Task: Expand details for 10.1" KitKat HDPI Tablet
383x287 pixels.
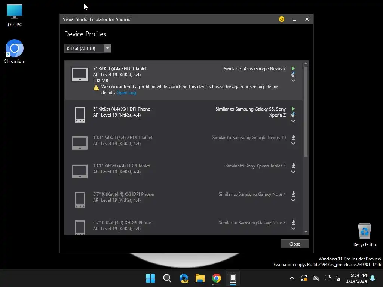Action: click(x=293, y=172)
